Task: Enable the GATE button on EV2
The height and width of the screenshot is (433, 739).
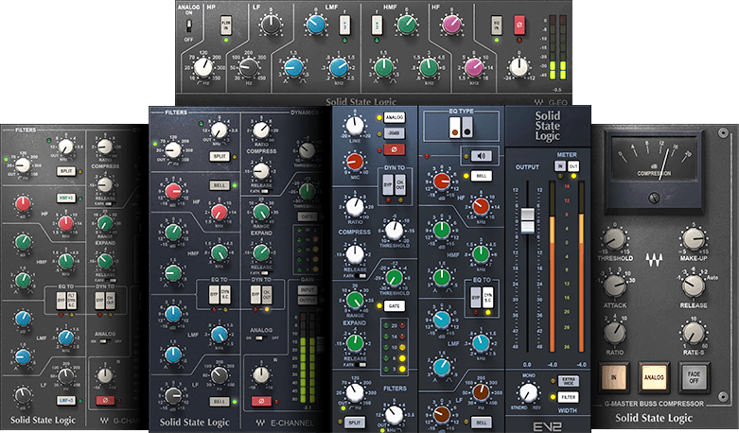Action: point(394,305)
